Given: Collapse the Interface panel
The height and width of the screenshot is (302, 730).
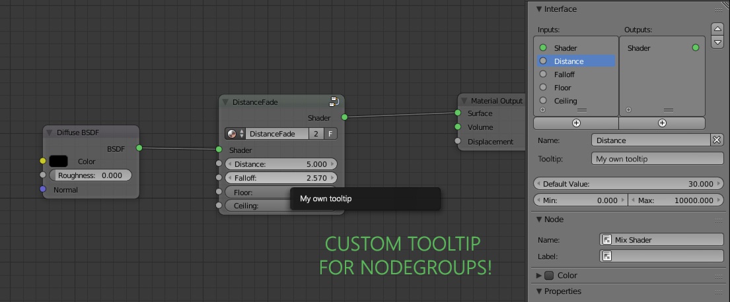Looking at the screenshot, I should 539,9.
